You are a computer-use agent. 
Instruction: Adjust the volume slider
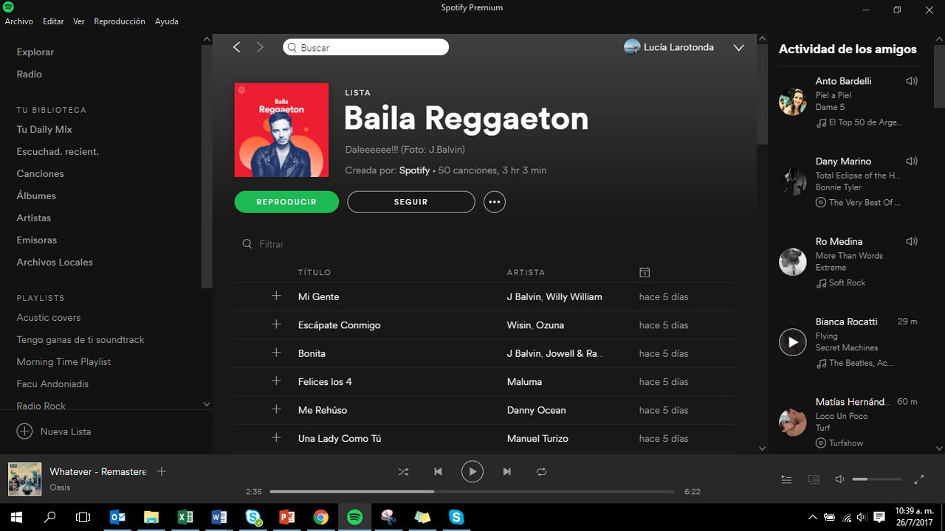click(877, 479)
